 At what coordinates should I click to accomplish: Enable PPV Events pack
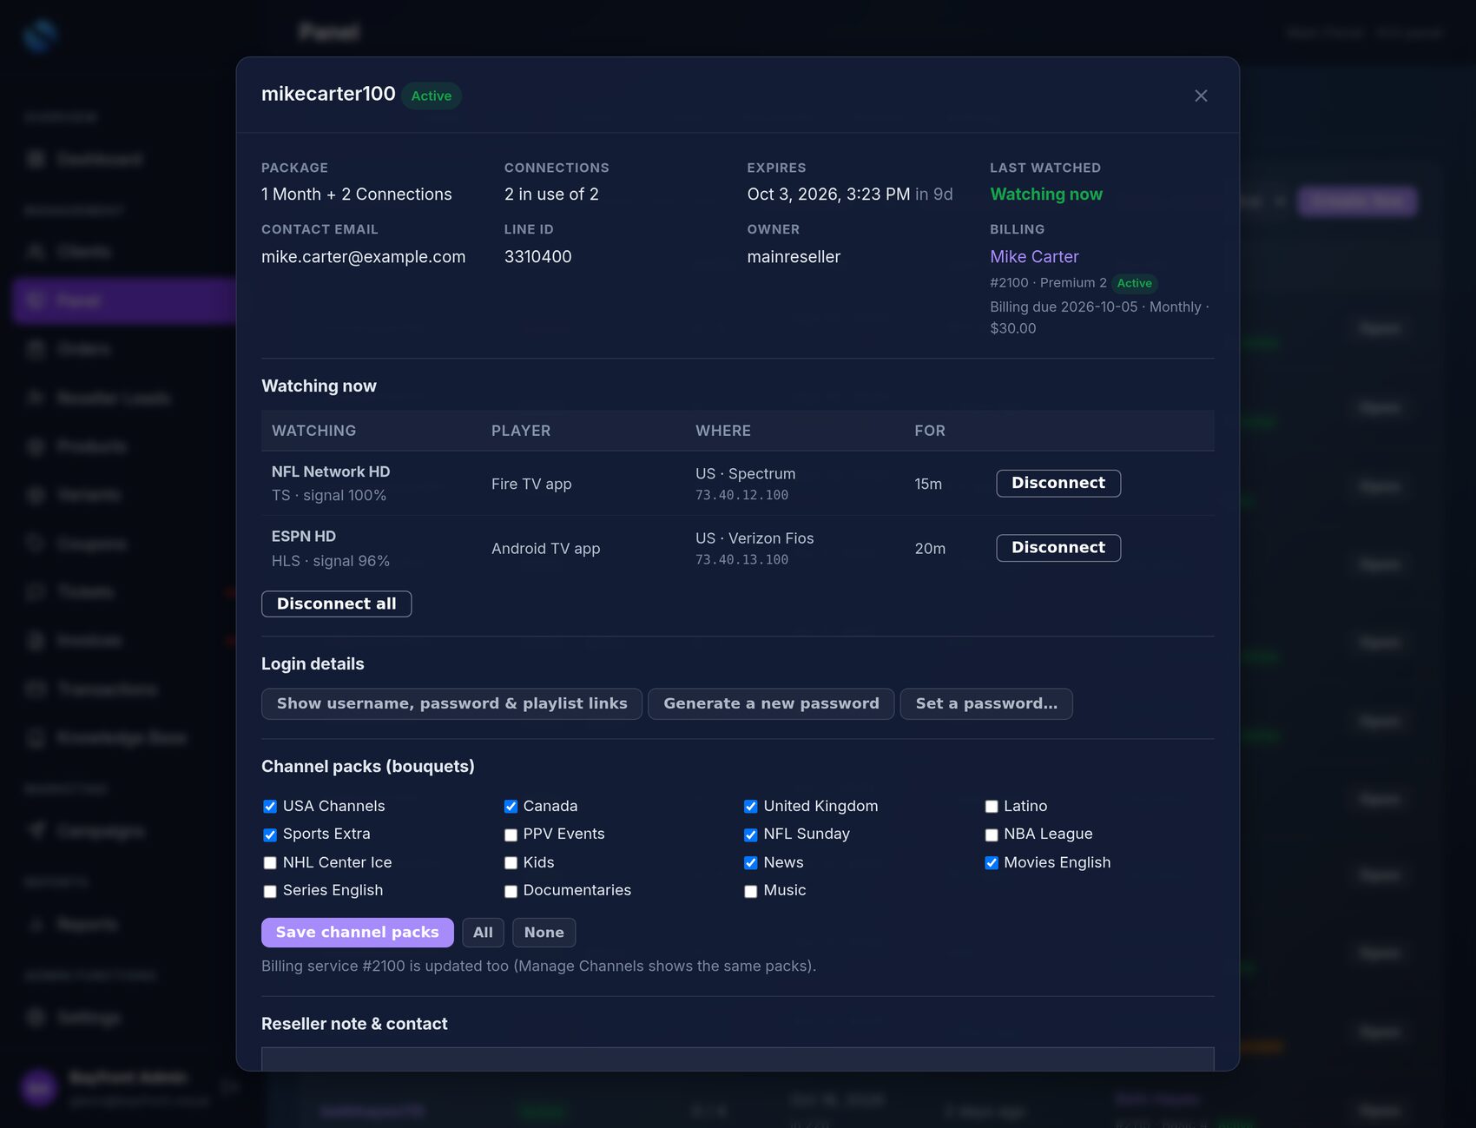(511, 834)
